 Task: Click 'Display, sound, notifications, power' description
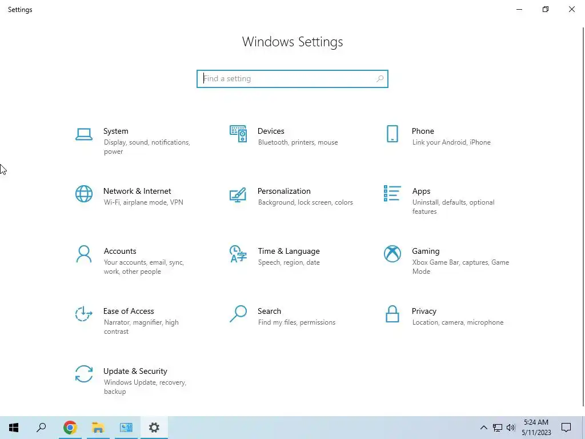coord(147,147)
